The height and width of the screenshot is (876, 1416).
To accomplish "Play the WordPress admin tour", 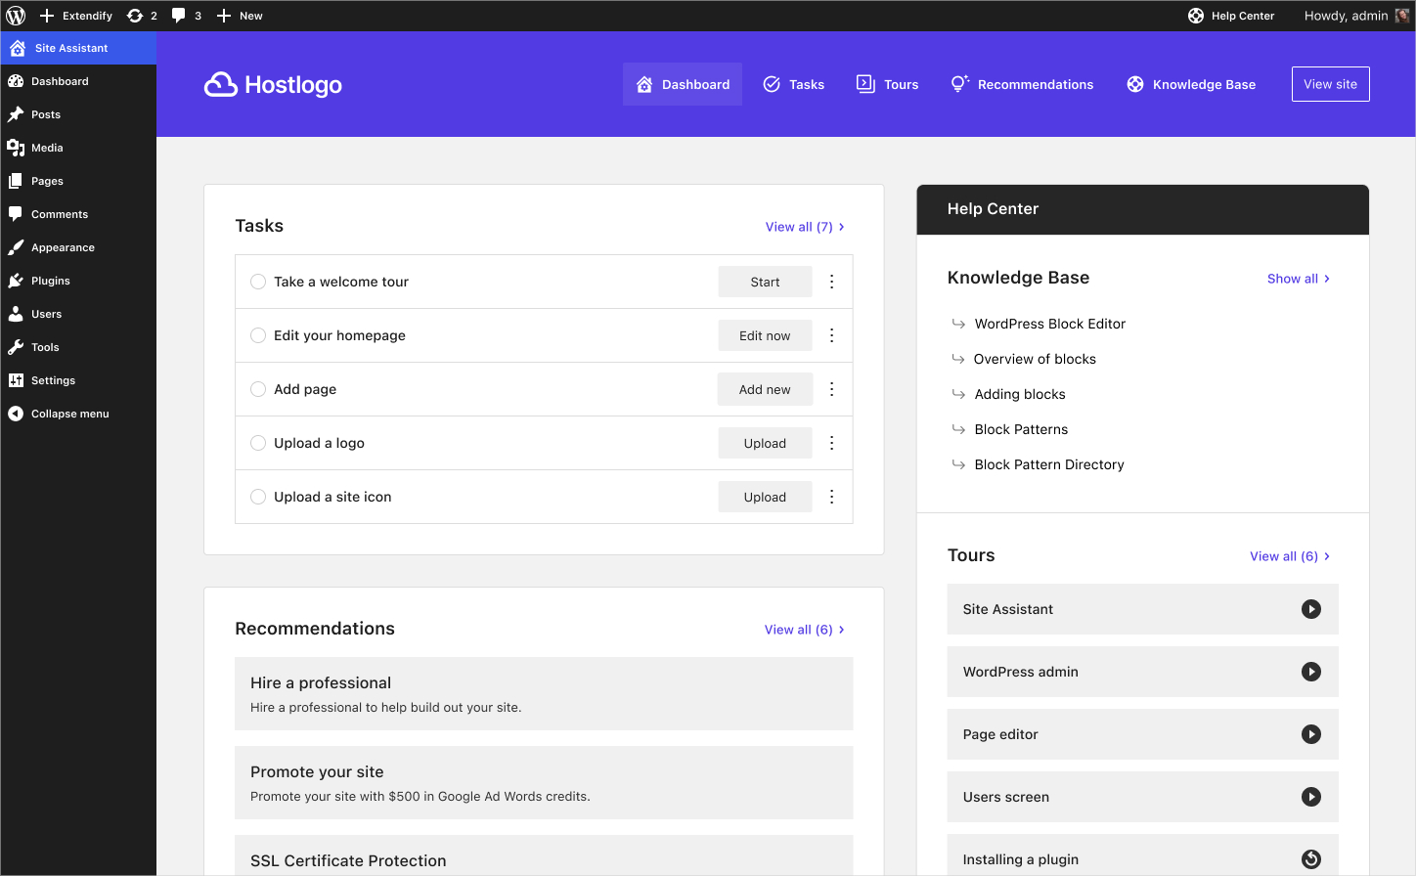I will [x=1310, y=672].
